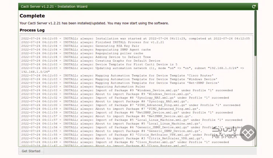The image size is (273, 158).
Task: Click 'Import of Package #3' Citrix_NetScaler_VPX line
Action: pos(132,135)
